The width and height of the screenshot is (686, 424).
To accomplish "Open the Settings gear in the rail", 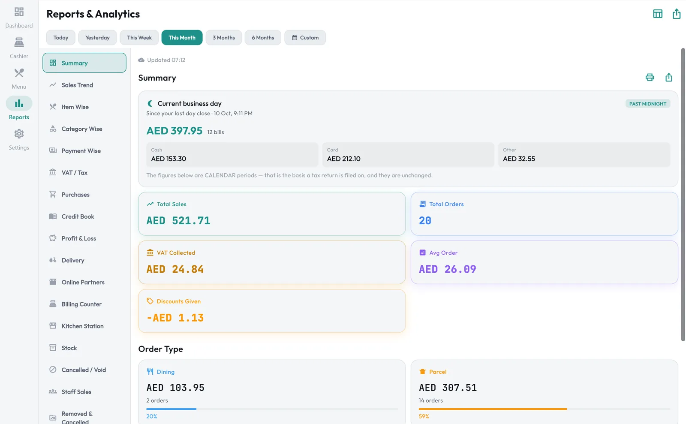I will click(19, 134).
